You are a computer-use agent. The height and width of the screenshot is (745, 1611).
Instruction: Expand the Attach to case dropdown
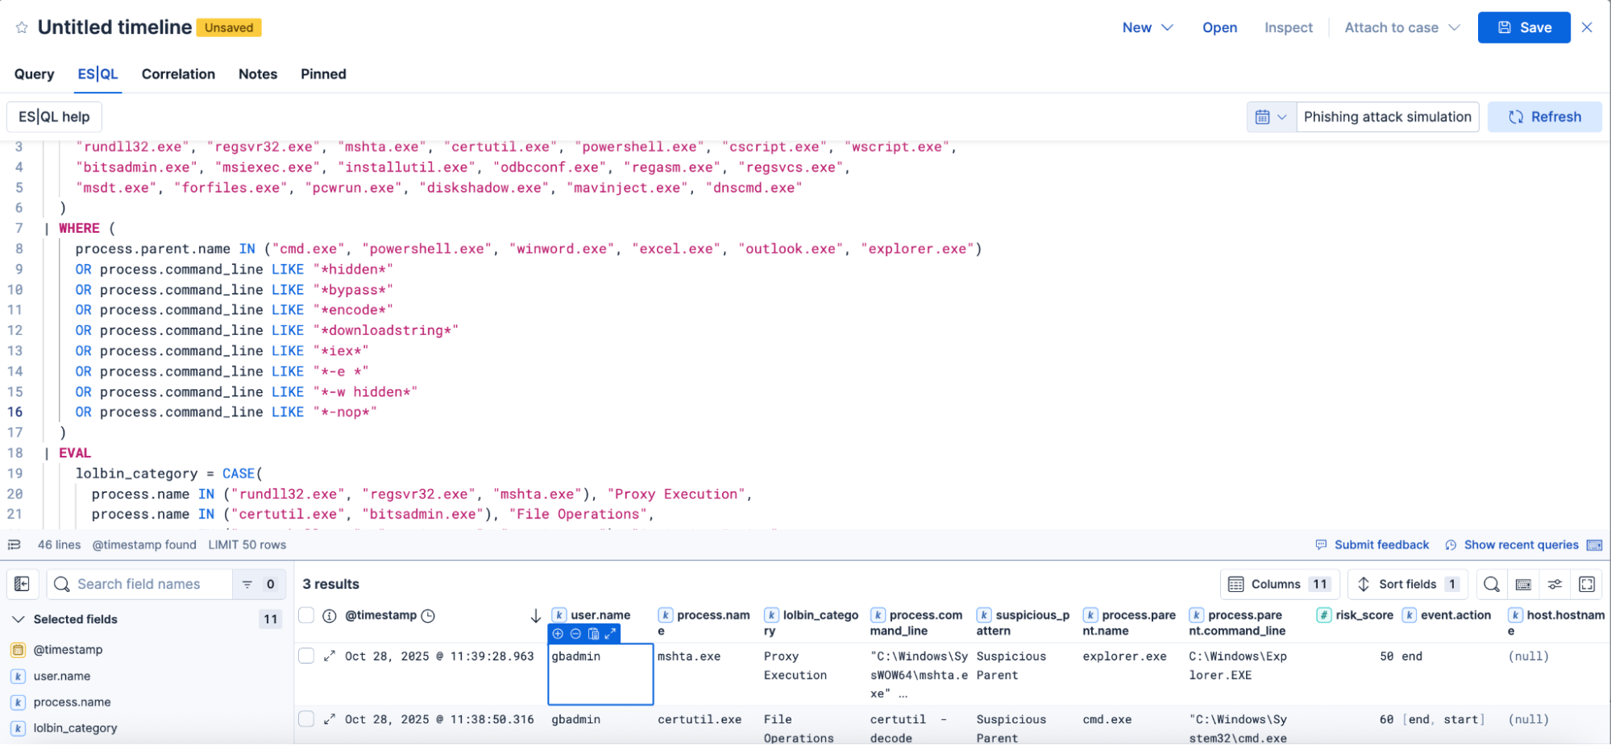click(x=1401, y=27)
